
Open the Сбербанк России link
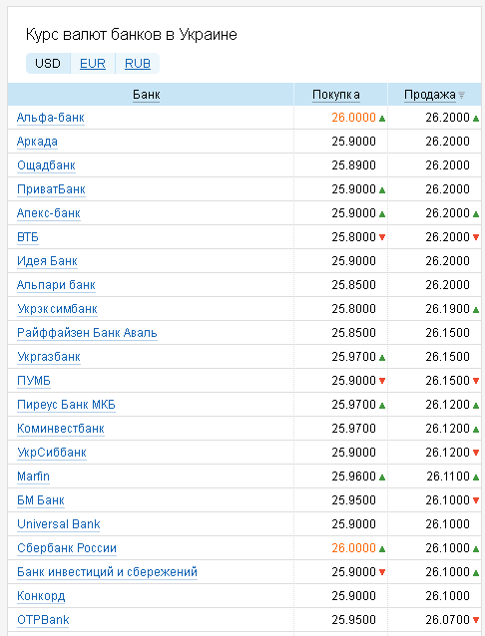67,548
